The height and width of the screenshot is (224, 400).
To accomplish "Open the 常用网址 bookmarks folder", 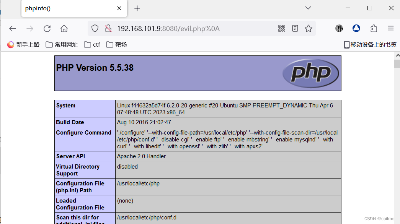I will [x=62, y=45].
